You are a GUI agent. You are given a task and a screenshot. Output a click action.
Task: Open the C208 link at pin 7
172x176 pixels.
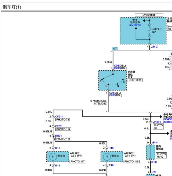pyautogui.click(x=112, y=95)
